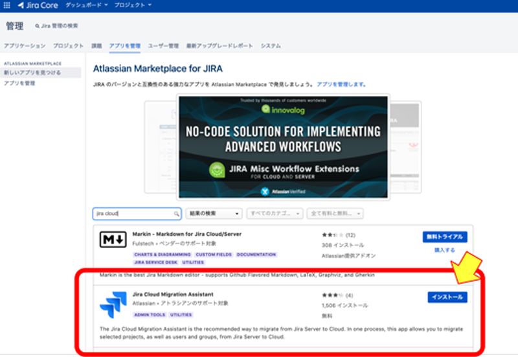Click the marketplace search input field
The image size is (518, 357).
pyautogui.click(x=137, y=214)
